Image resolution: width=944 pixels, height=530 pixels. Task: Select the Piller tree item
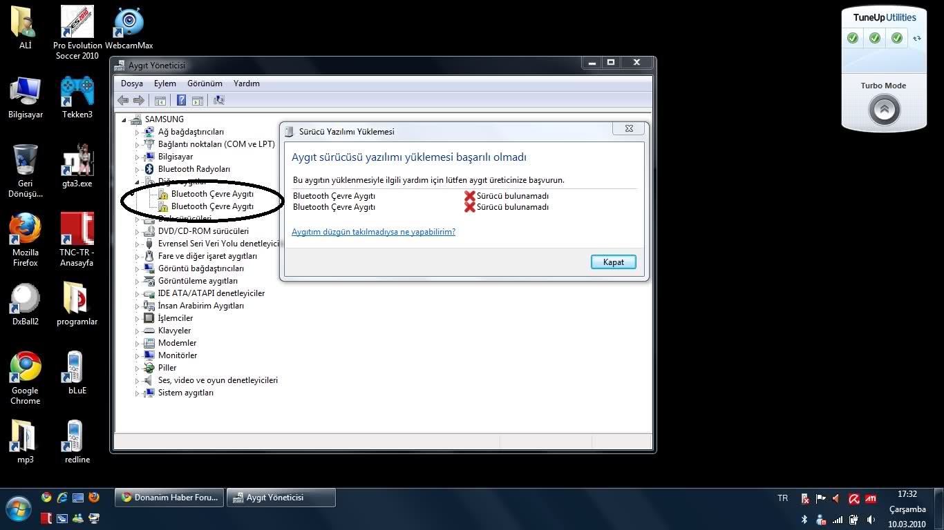click(167, 368)
